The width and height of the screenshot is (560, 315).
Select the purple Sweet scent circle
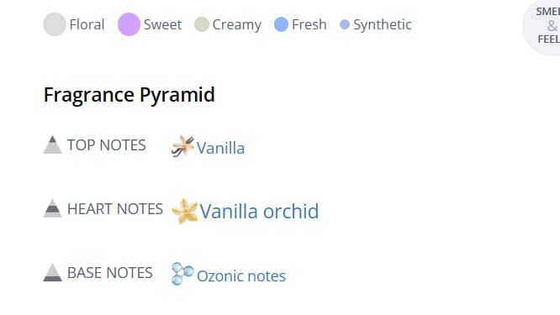click(x=129, y=24)
